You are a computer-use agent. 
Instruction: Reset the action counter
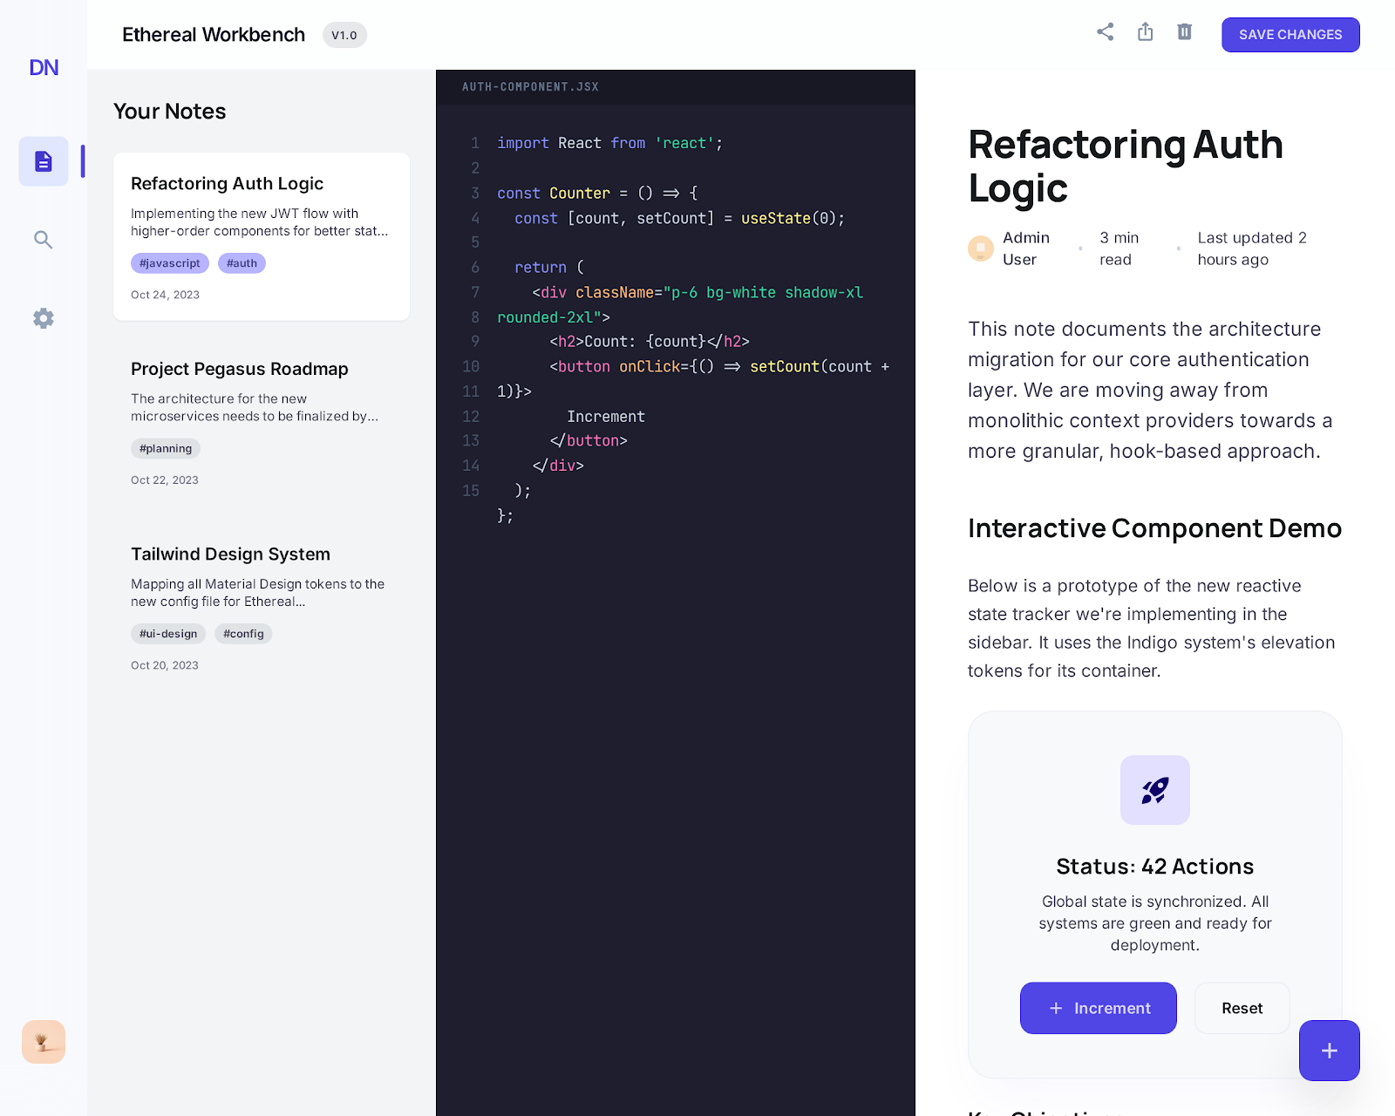[x=1242, y=1008]
